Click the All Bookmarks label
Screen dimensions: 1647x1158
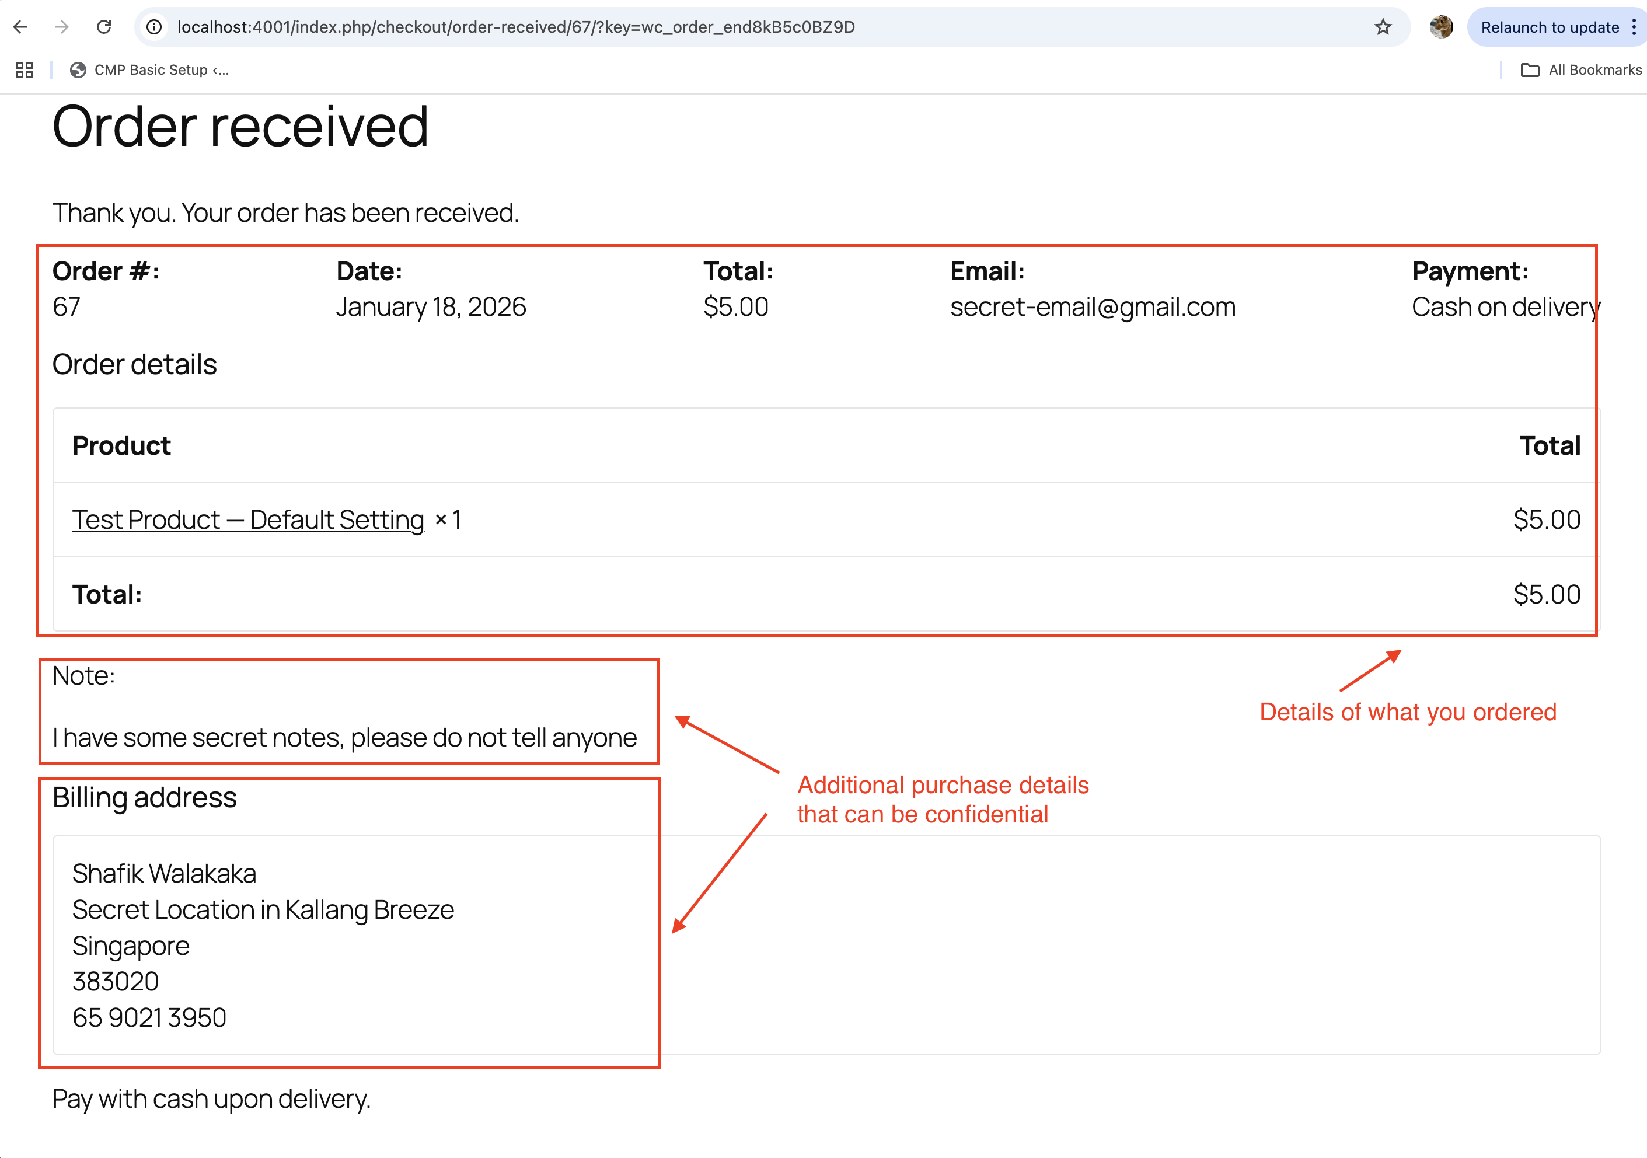coord(1596,69)
